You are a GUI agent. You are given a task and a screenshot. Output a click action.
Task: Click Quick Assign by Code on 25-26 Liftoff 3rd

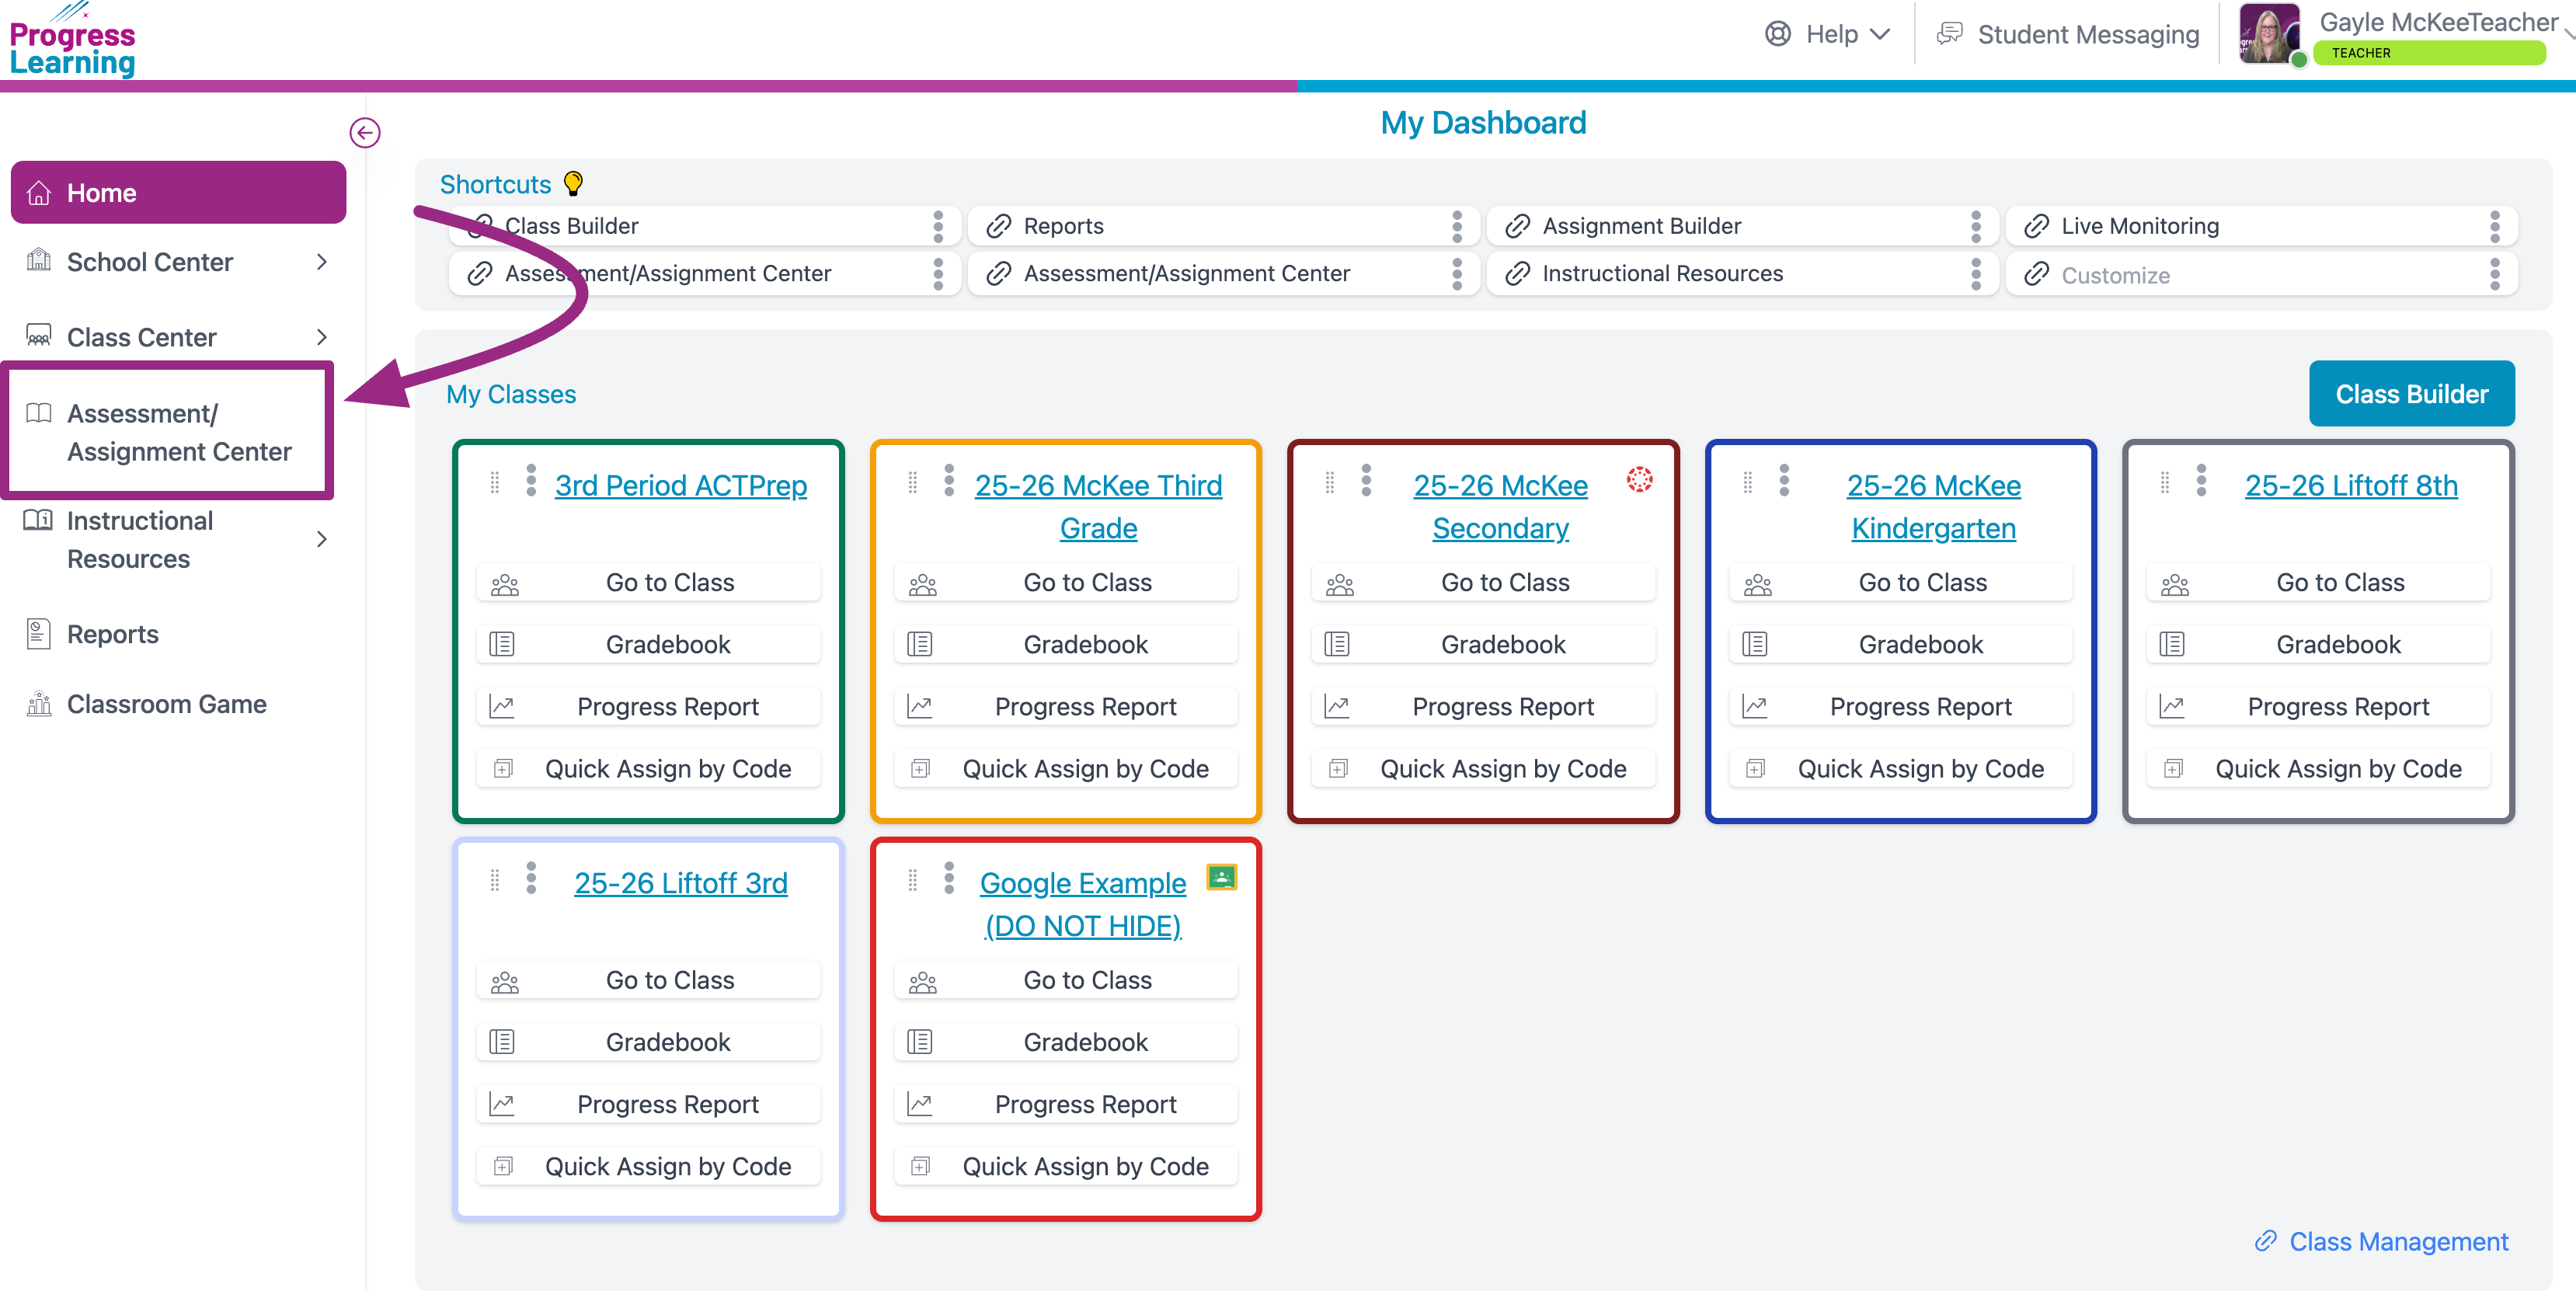click(648, 1167)
